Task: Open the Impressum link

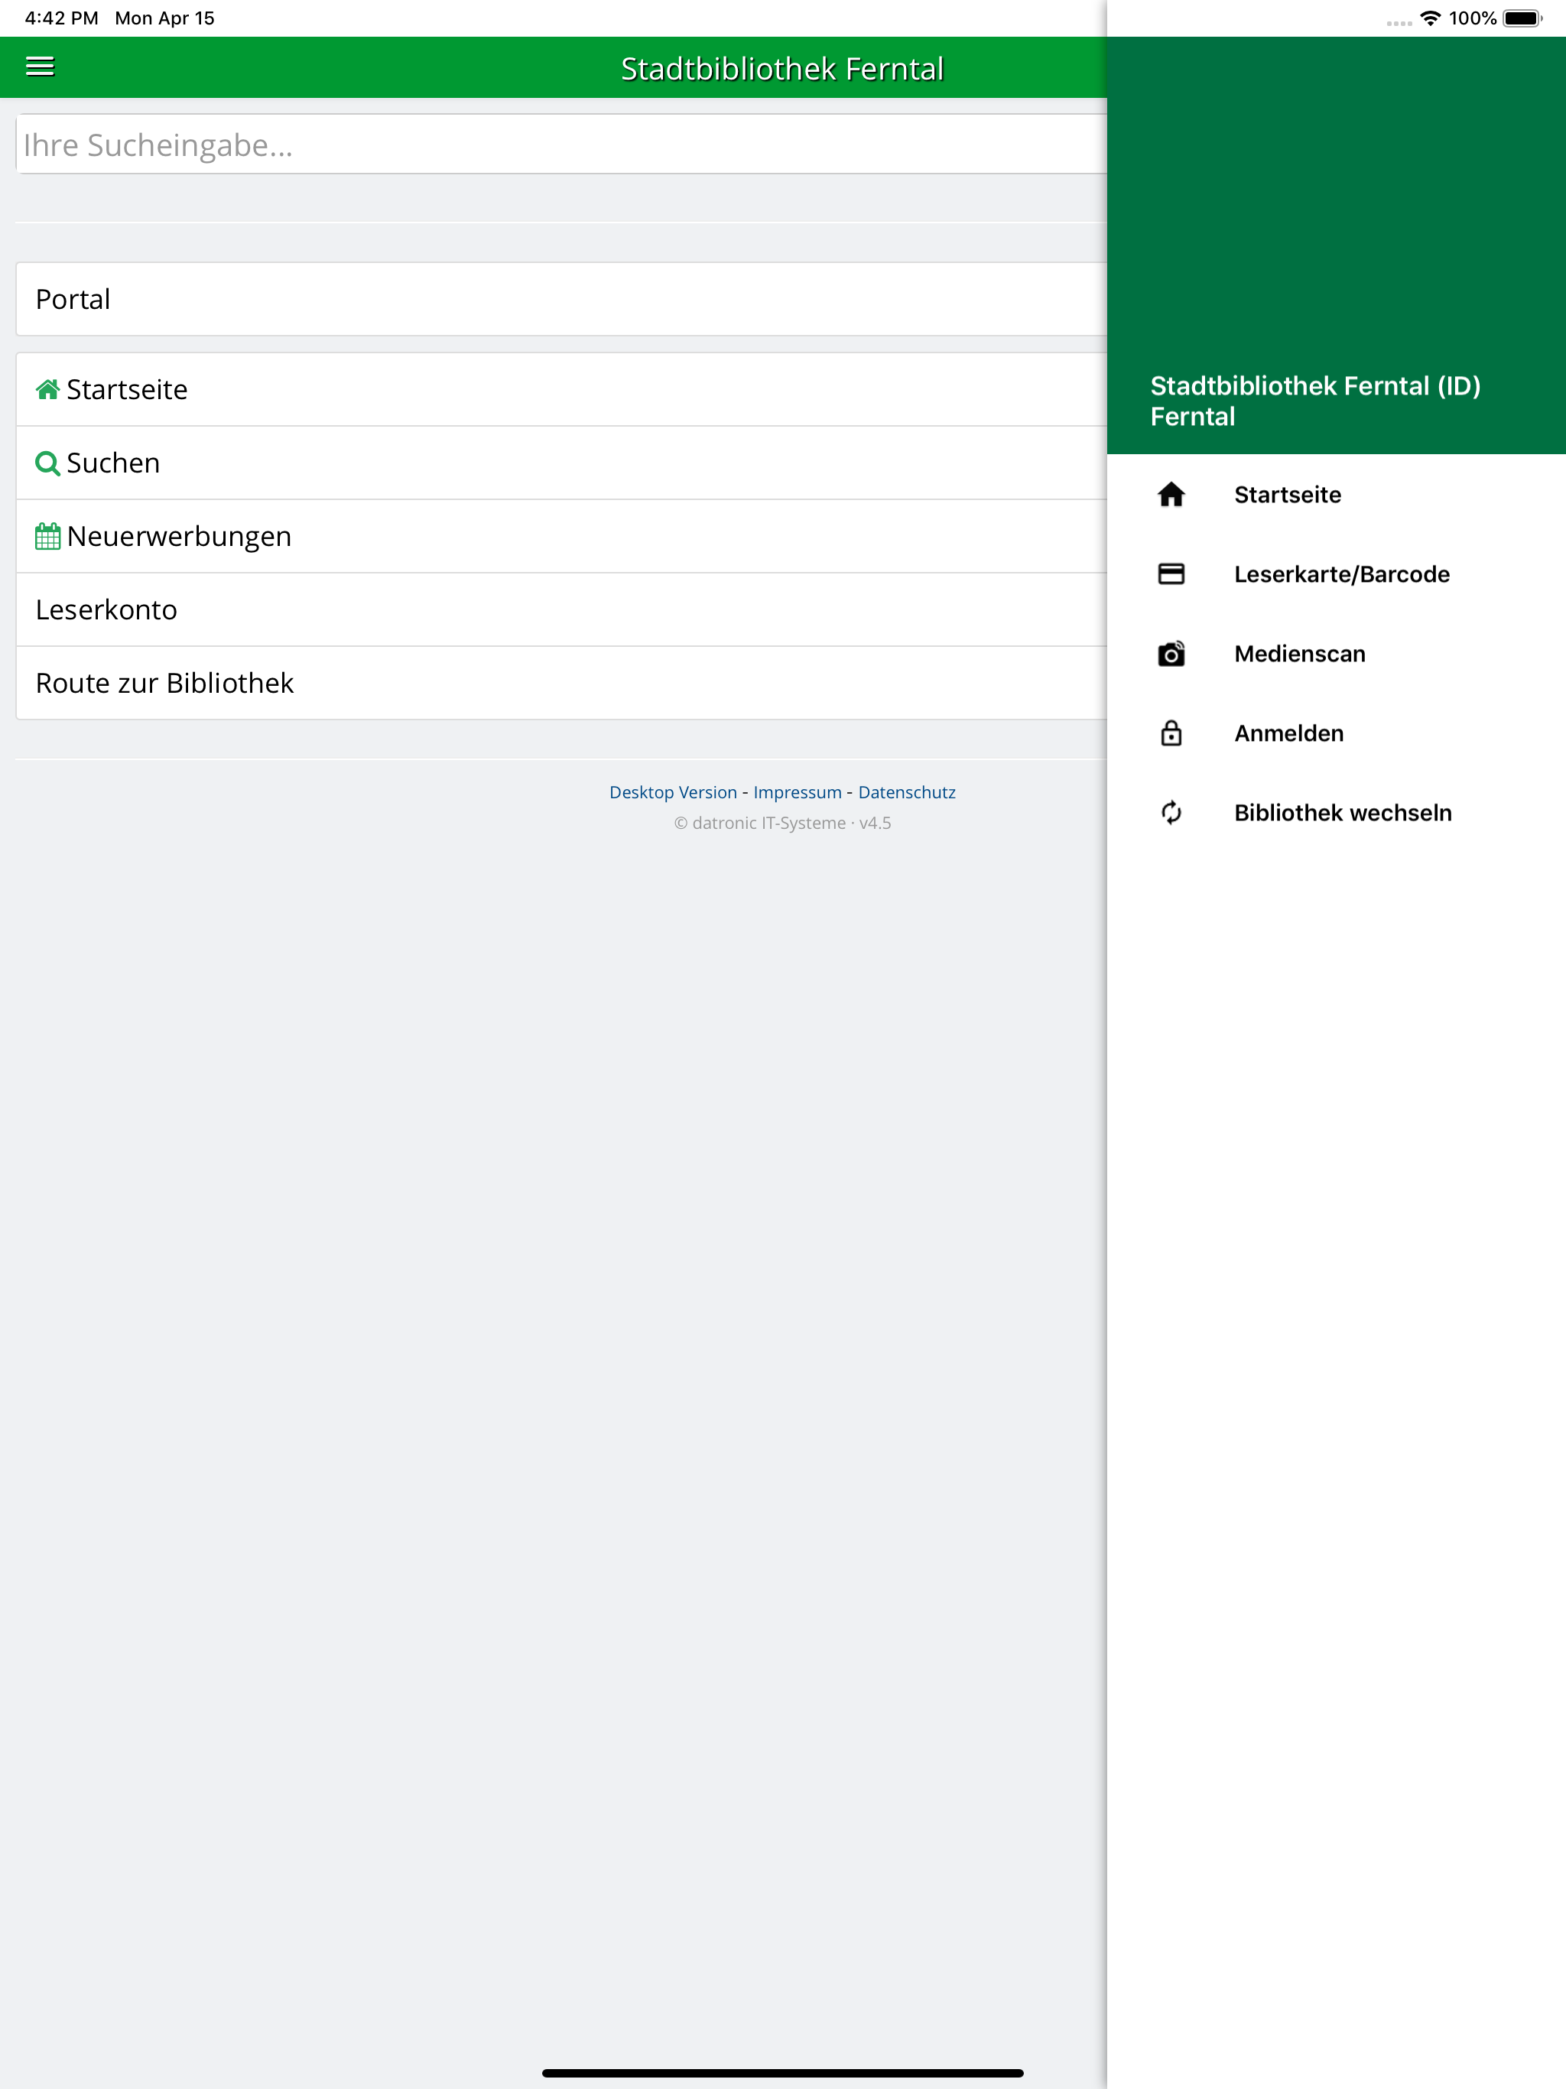Action: (798, 792)
